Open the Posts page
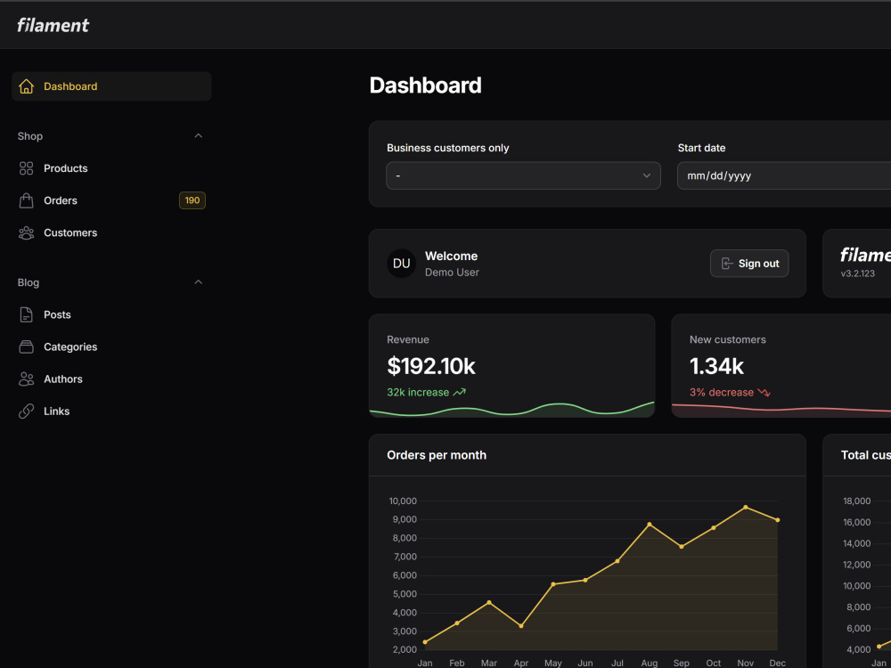 pos(111,314)
